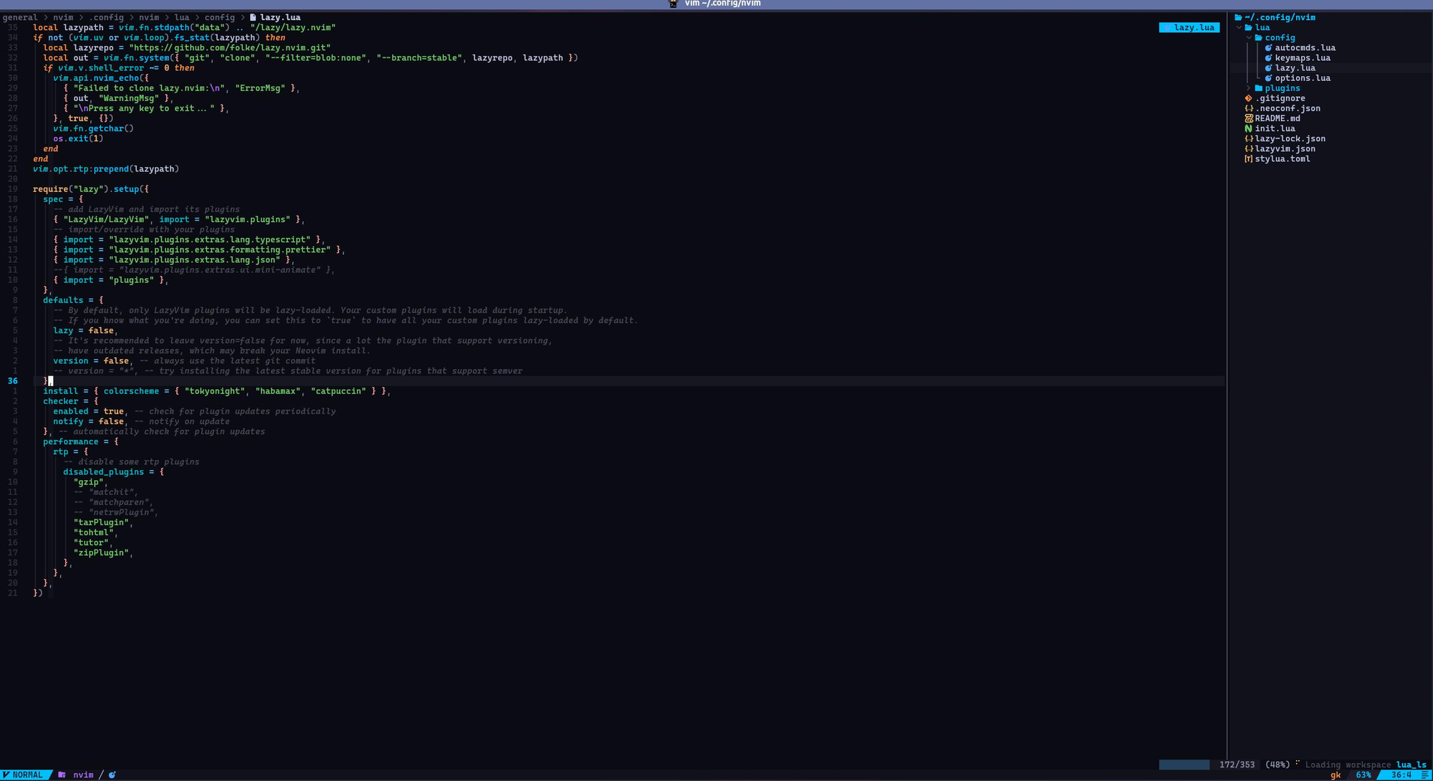Click the TOML icon beside stylua.toml
Image resolution: width=1433 pixels, height=781 pixels.
[x=1248, y=159]
